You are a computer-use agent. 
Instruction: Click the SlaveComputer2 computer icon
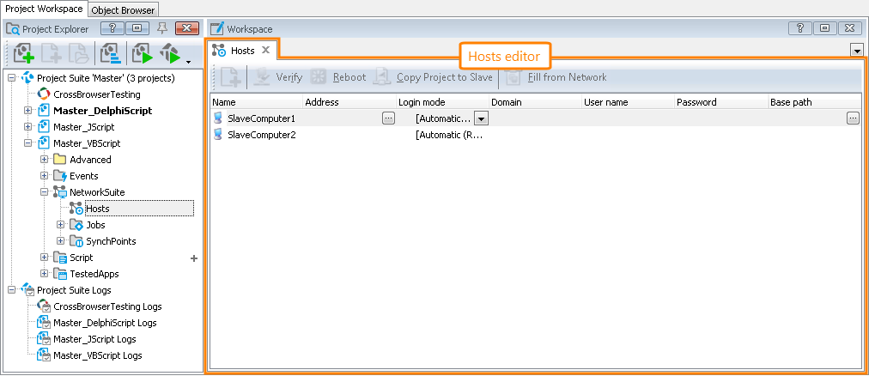pos(218,135)
